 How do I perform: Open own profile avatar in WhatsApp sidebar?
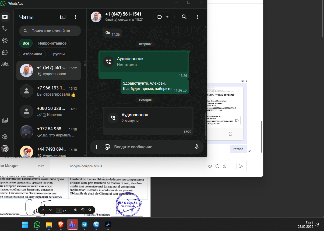point(5,149)
